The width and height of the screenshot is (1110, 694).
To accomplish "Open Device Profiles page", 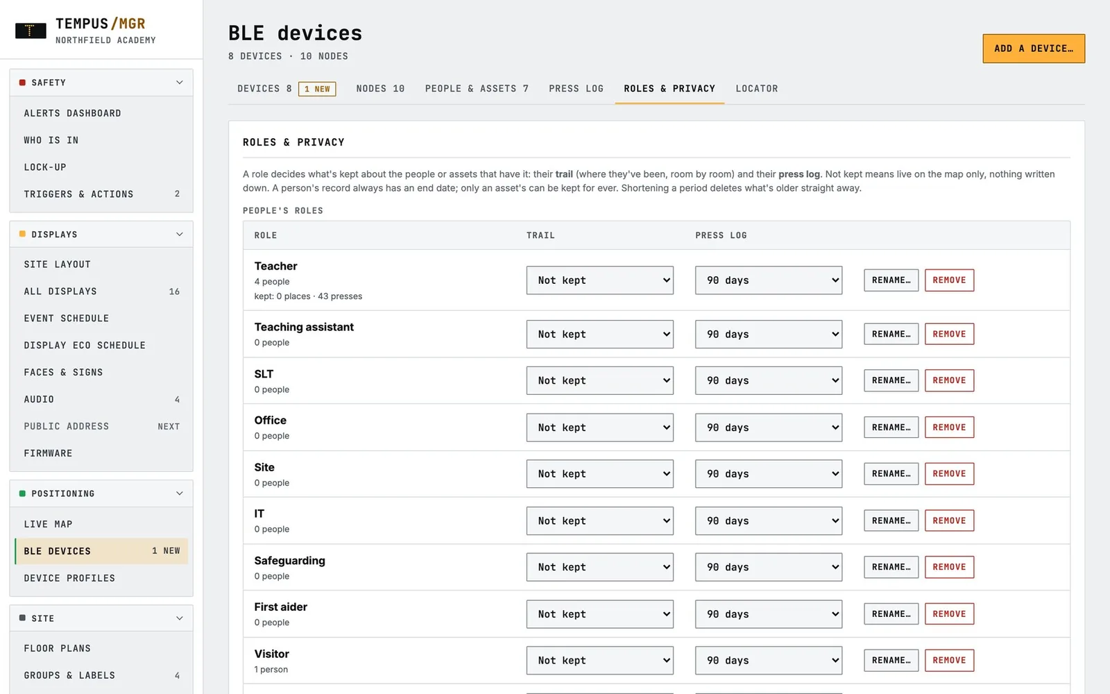I will pos(101,578).
